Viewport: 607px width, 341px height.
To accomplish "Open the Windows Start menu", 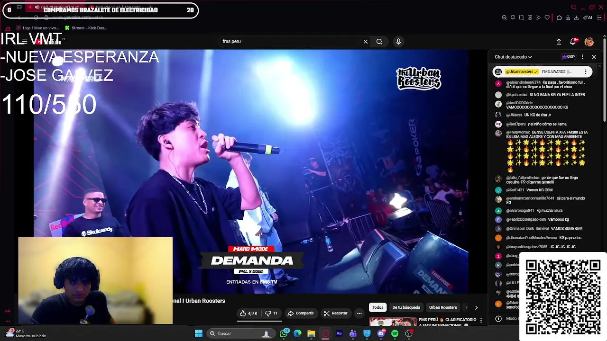I will [x=199, y=333].
